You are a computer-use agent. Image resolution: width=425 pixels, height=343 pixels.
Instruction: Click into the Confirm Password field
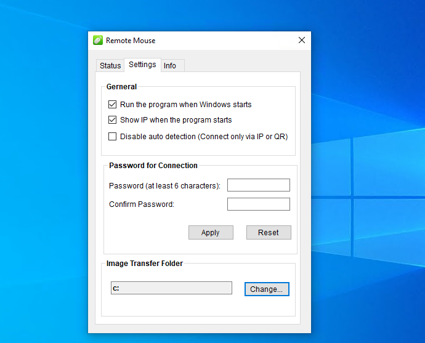pos(258,204)
